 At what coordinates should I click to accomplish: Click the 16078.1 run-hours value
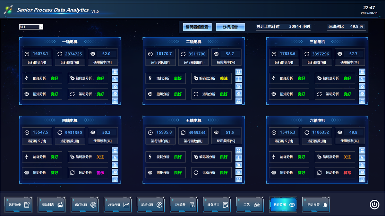coord(40,54)
